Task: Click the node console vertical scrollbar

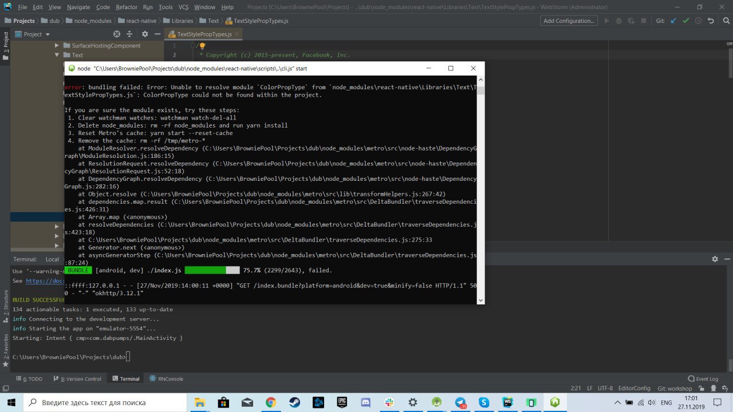Action: (480, 189)
